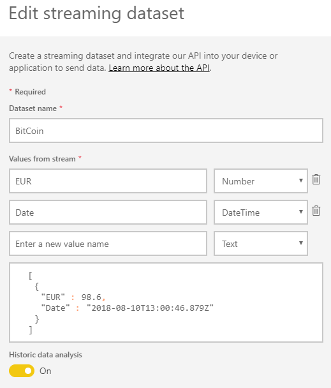Screen dimensions: 331x388
Task: Select the EUR value name field
Action: pos(108,181)
